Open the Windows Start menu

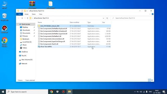pyautogui.click(x=3, y=92)
